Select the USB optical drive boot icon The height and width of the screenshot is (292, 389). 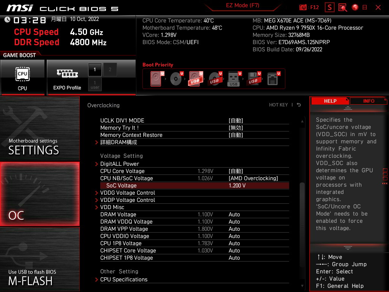point(215,79)
